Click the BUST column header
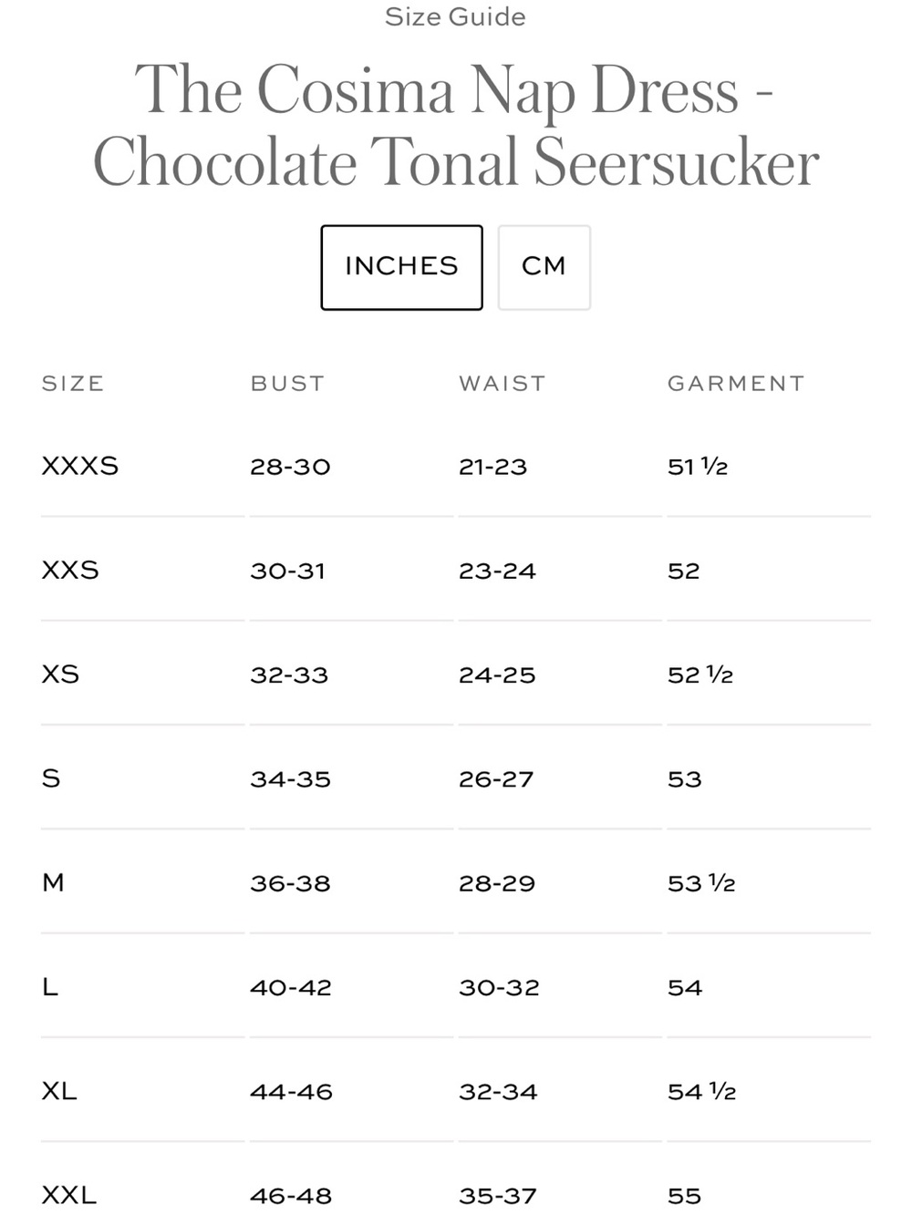912x1215 pixels. (288, 384)
